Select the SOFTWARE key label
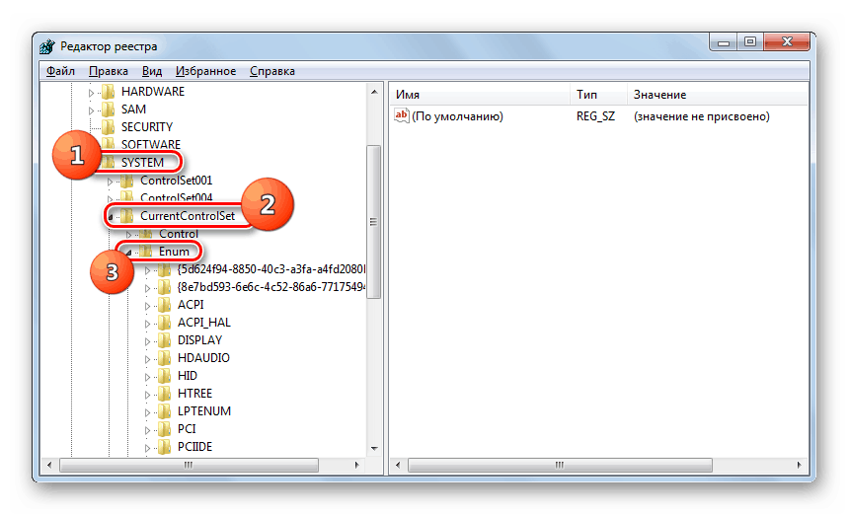Image resolution: width=849 pixels, height=515 pixels. tap(151, 144)
